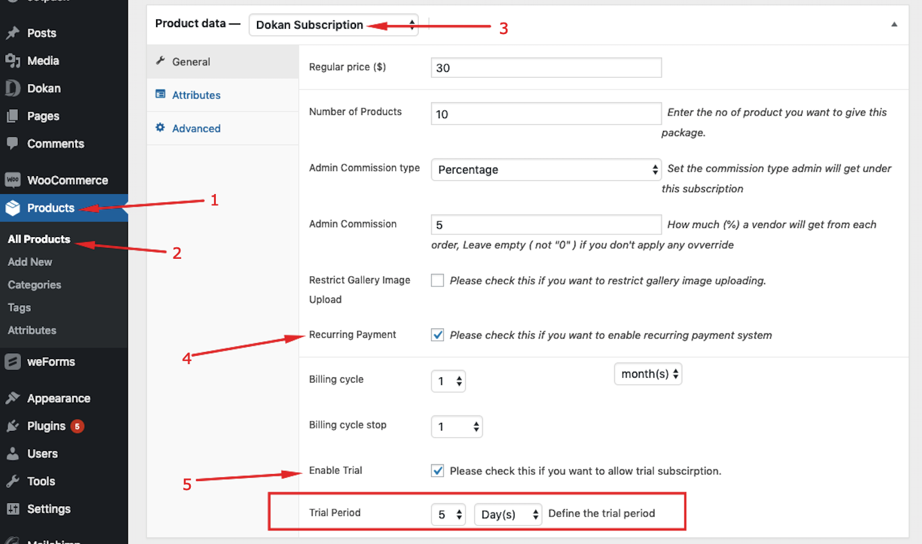Click the Number of Products input field
This screenshot has height=544, width=922.
pyautogui.click(x=546, y=114)
